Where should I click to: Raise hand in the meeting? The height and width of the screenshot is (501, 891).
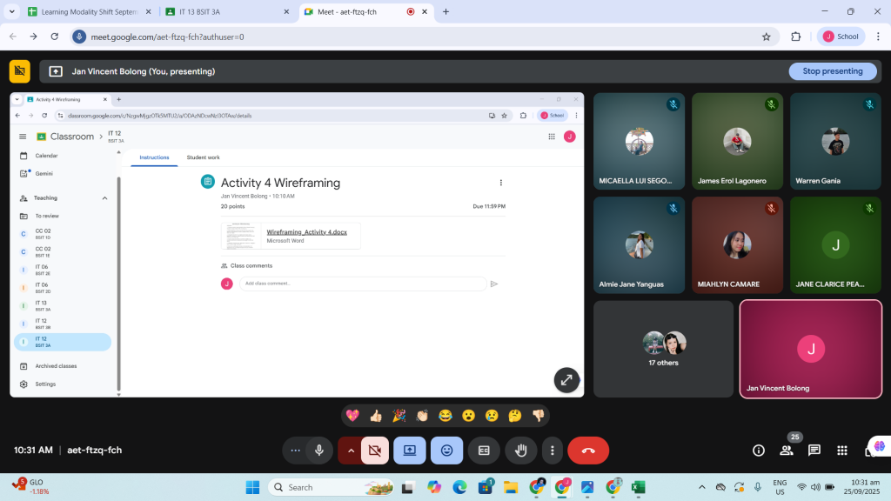pyautogui.click(x=520, y=451)
